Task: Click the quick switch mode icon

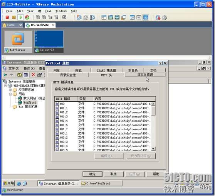Action: click(x=117, y=17)
